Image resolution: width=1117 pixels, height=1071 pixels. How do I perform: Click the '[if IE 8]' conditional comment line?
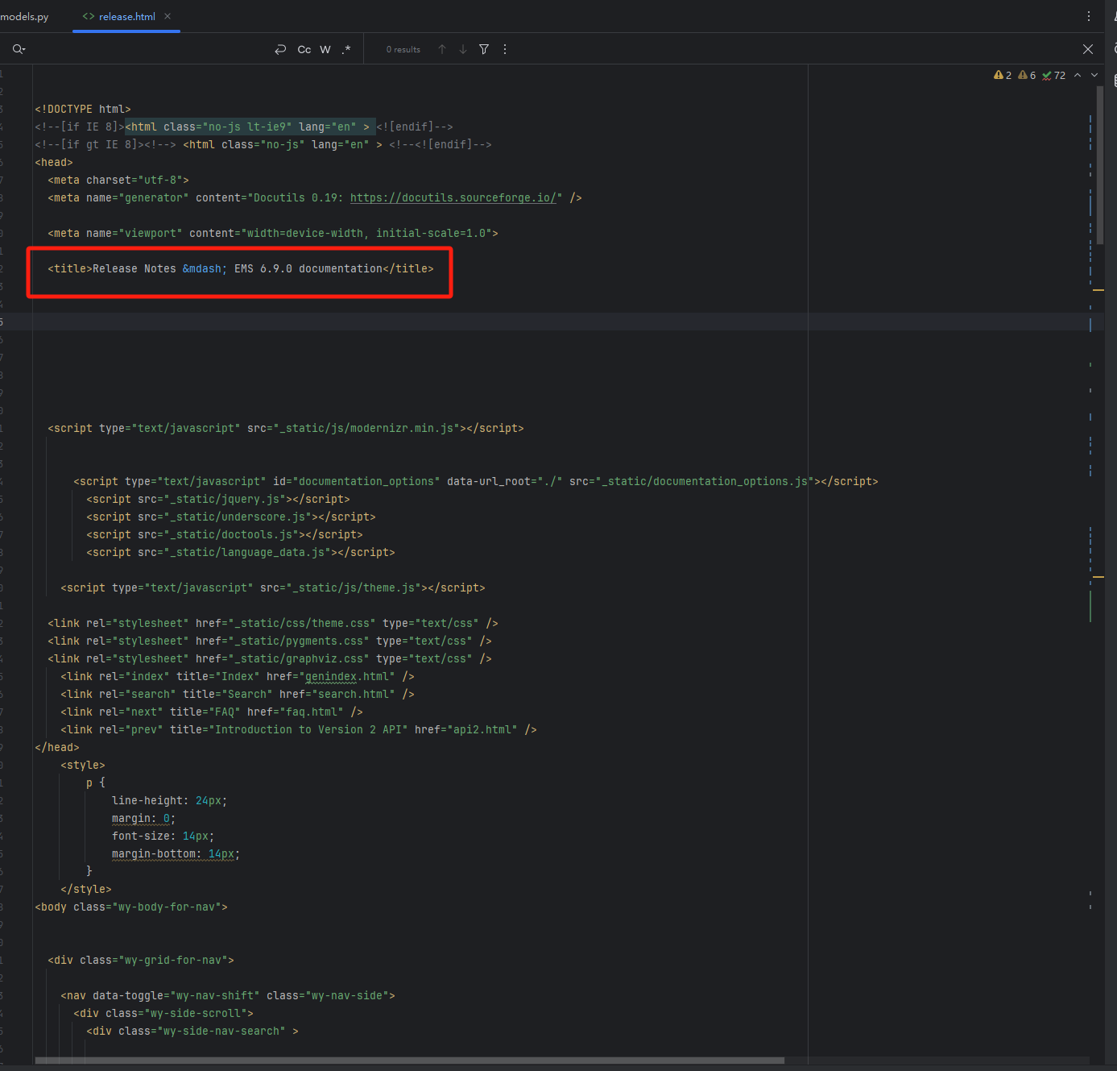coord(244,127)
